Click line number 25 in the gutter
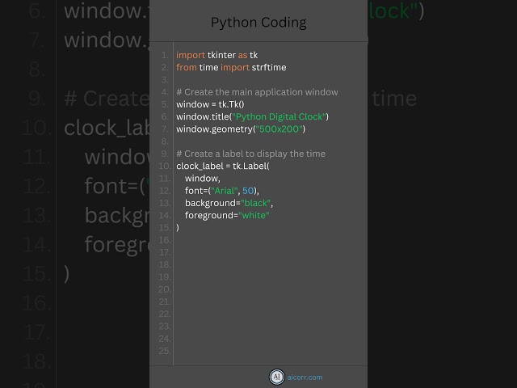This screenshot has width=517, height=388. [x=165, y=351]
